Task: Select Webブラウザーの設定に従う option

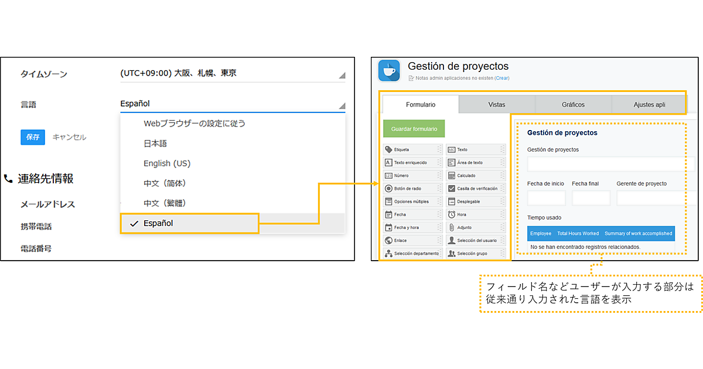Action: (233, 124)
